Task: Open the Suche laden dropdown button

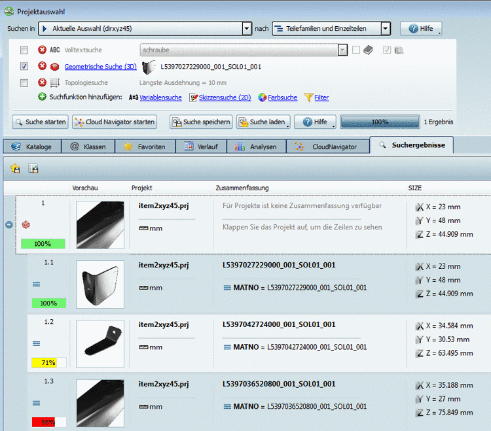Action: coord(263,122)
